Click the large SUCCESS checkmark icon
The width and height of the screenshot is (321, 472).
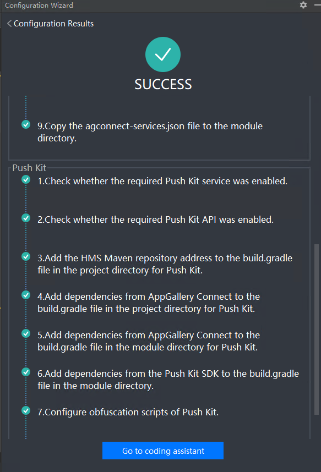(x=162, y=54)
